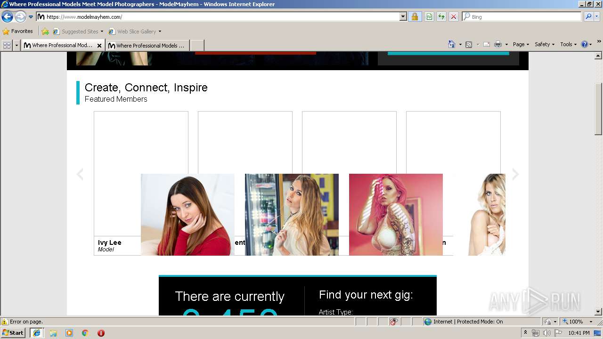Open the media player taskbar icon
Screen dimensions: 603x339
coord(69,333)
